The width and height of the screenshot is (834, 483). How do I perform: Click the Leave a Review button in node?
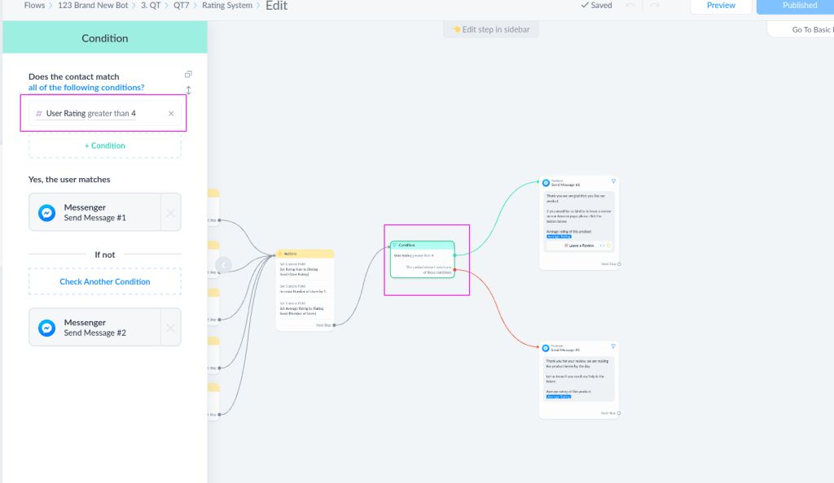tap(579, 246)
